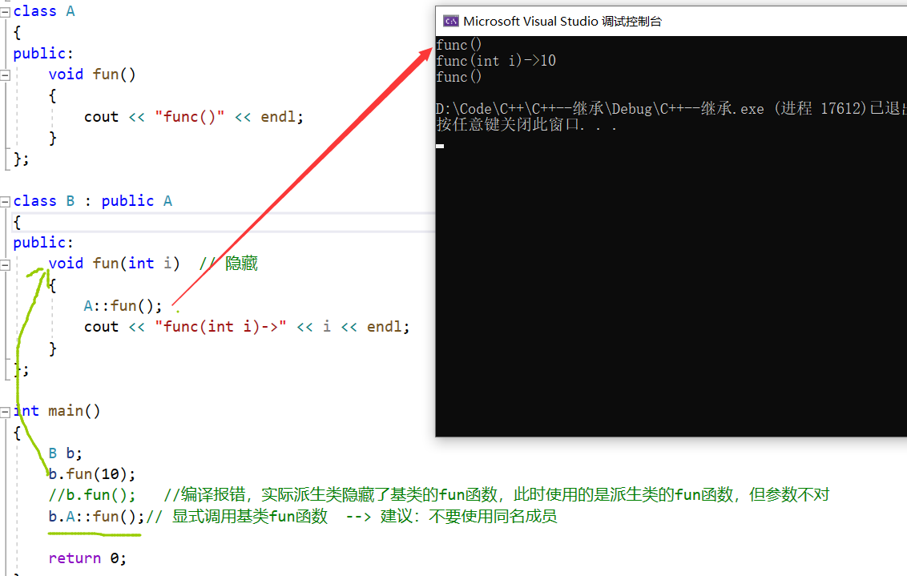Click the b.A::fun(); call
The image size is (907, 576).
[x=96, y=517]
